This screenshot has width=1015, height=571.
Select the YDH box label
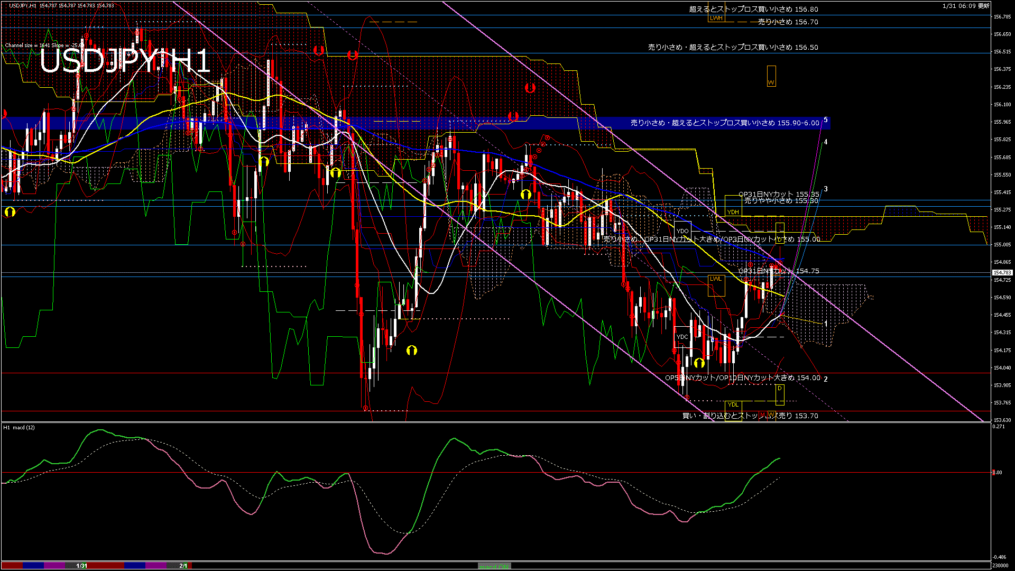733,212
